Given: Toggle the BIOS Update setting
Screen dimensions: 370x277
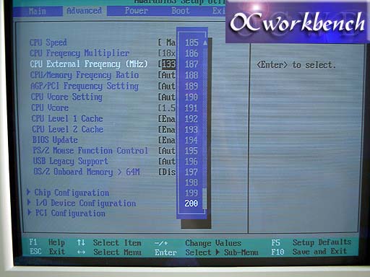Looking at the screenshot, I should (55, 140).
